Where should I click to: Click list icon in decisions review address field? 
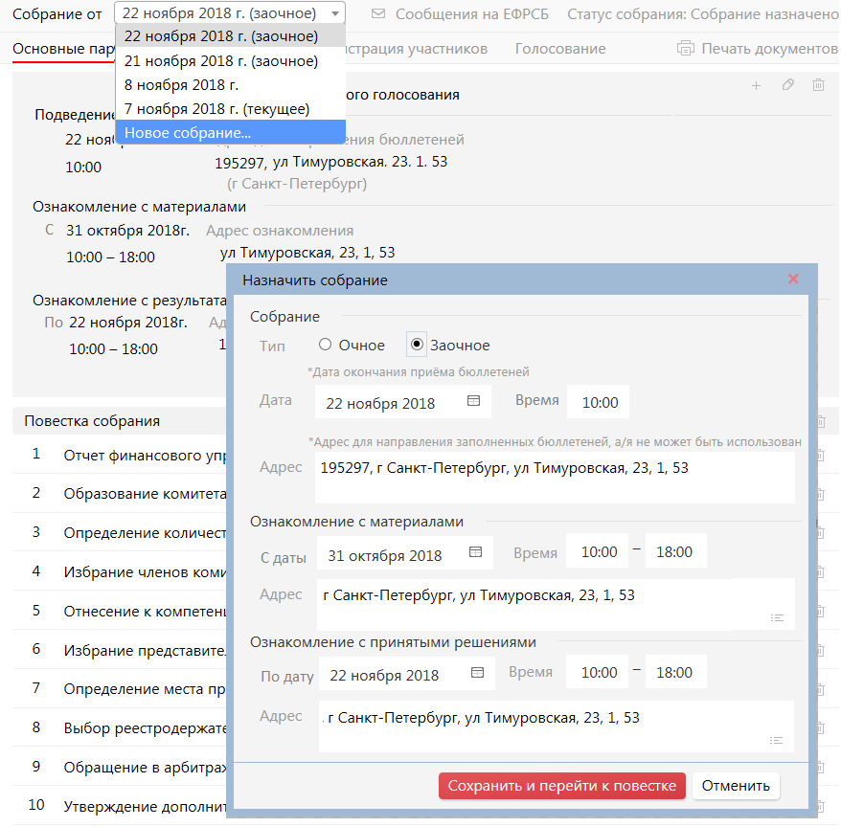[x=777, y=740]
